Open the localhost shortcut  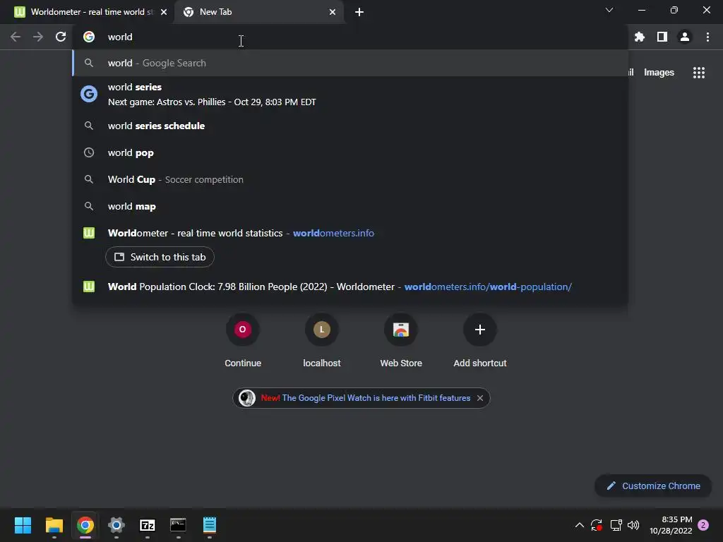coord(322,340)
